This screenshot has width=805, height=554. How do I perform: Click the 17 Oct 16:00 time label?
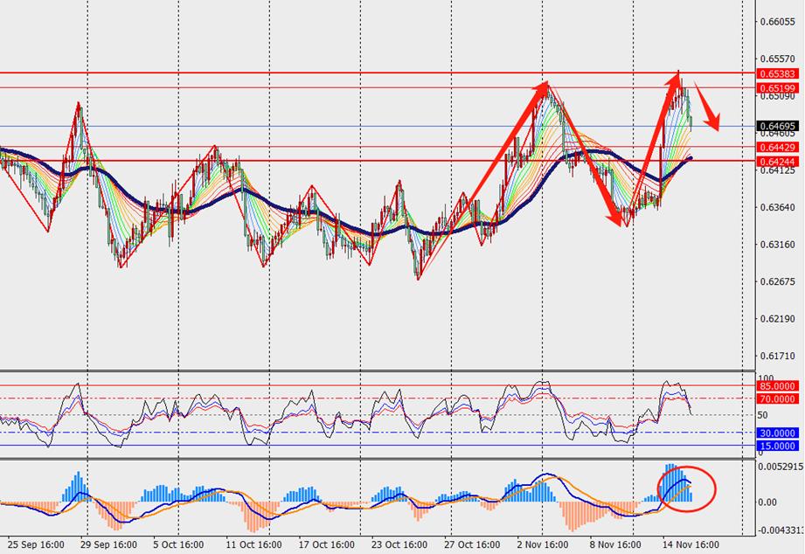(x=327, y=544)
